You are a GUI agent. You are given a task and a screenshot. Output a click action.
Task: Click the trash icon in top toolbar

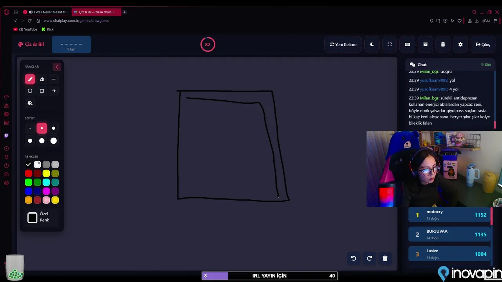click(443, 44)
